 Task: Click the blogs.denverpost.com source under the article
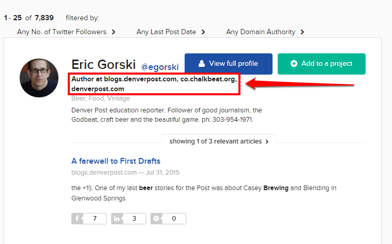pos(104,172)
